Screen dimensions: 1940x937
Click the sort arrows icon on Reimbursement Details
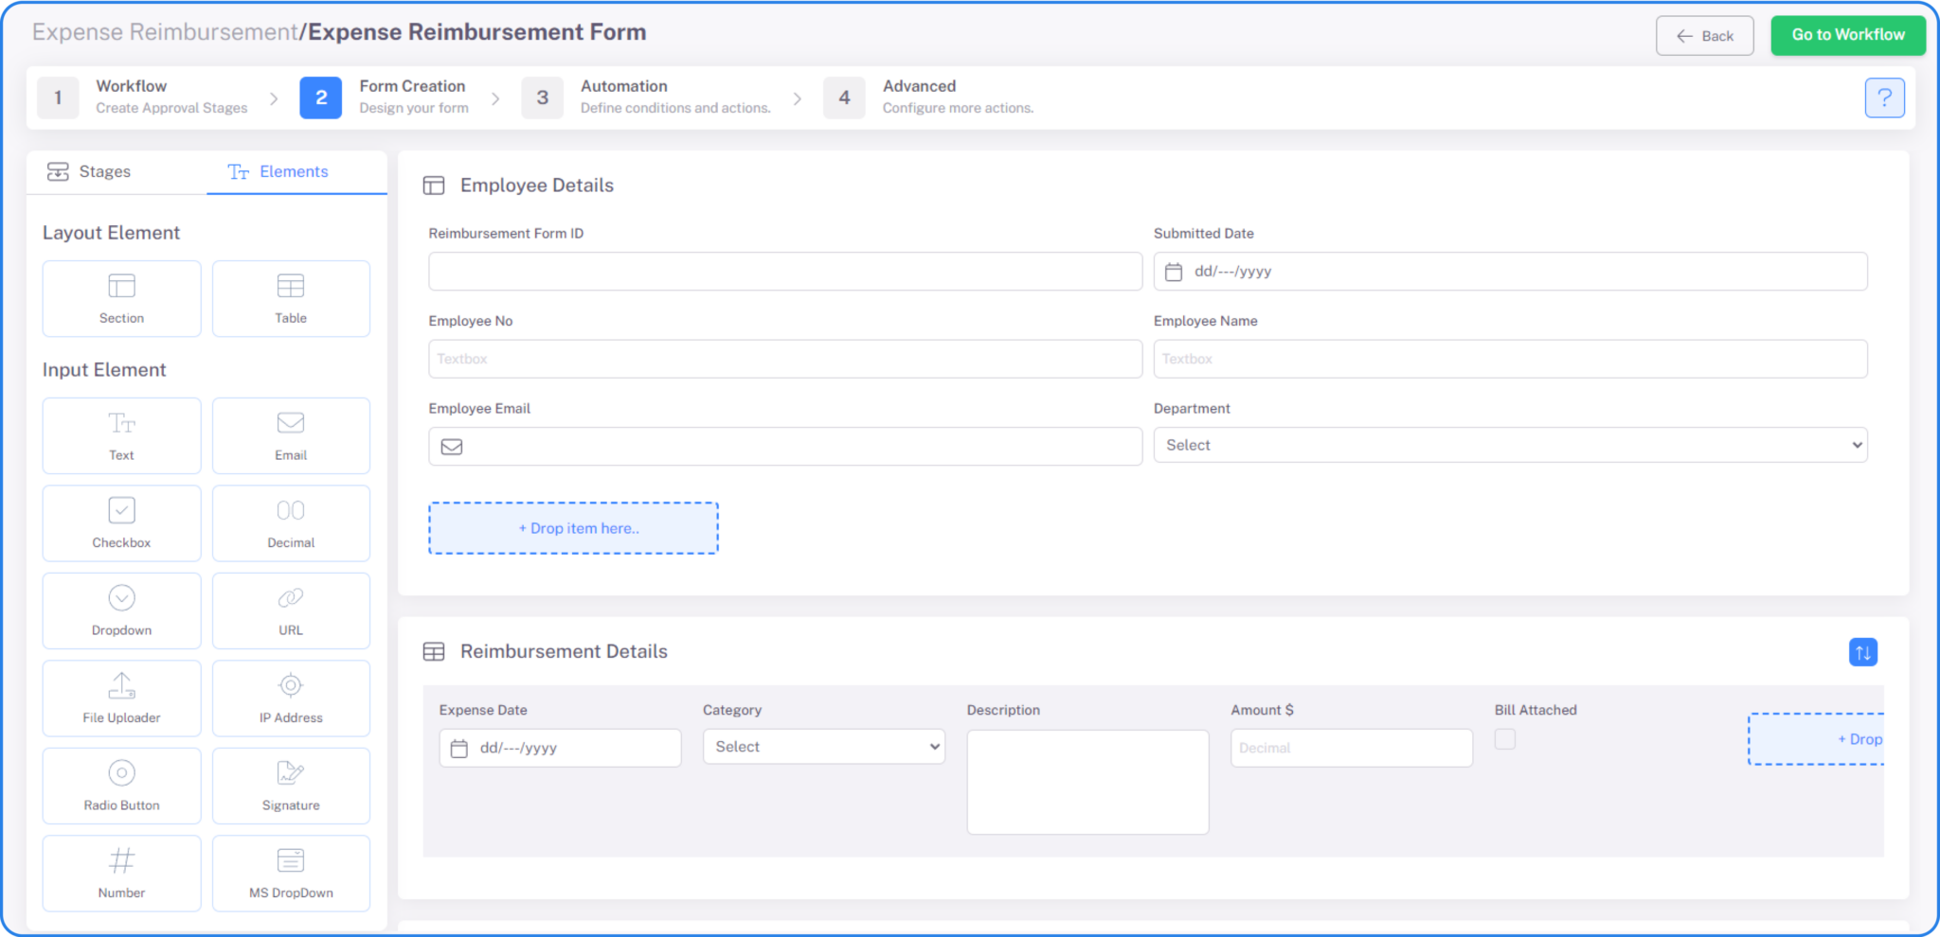click(x=1862, y=652)
